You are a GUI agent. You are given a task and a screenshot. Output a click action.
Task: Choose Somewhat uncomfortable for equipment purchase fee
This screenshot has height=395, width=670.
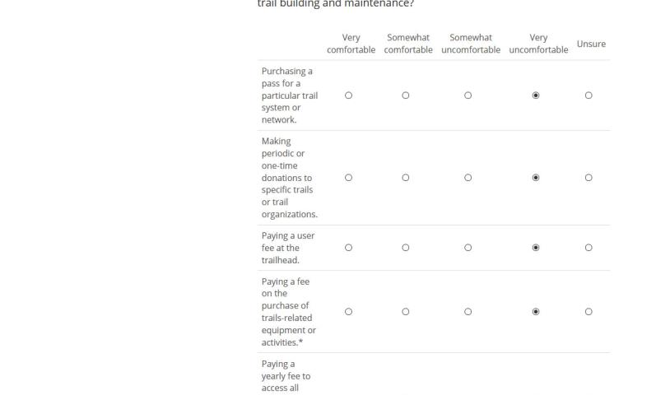coord(468,312)
